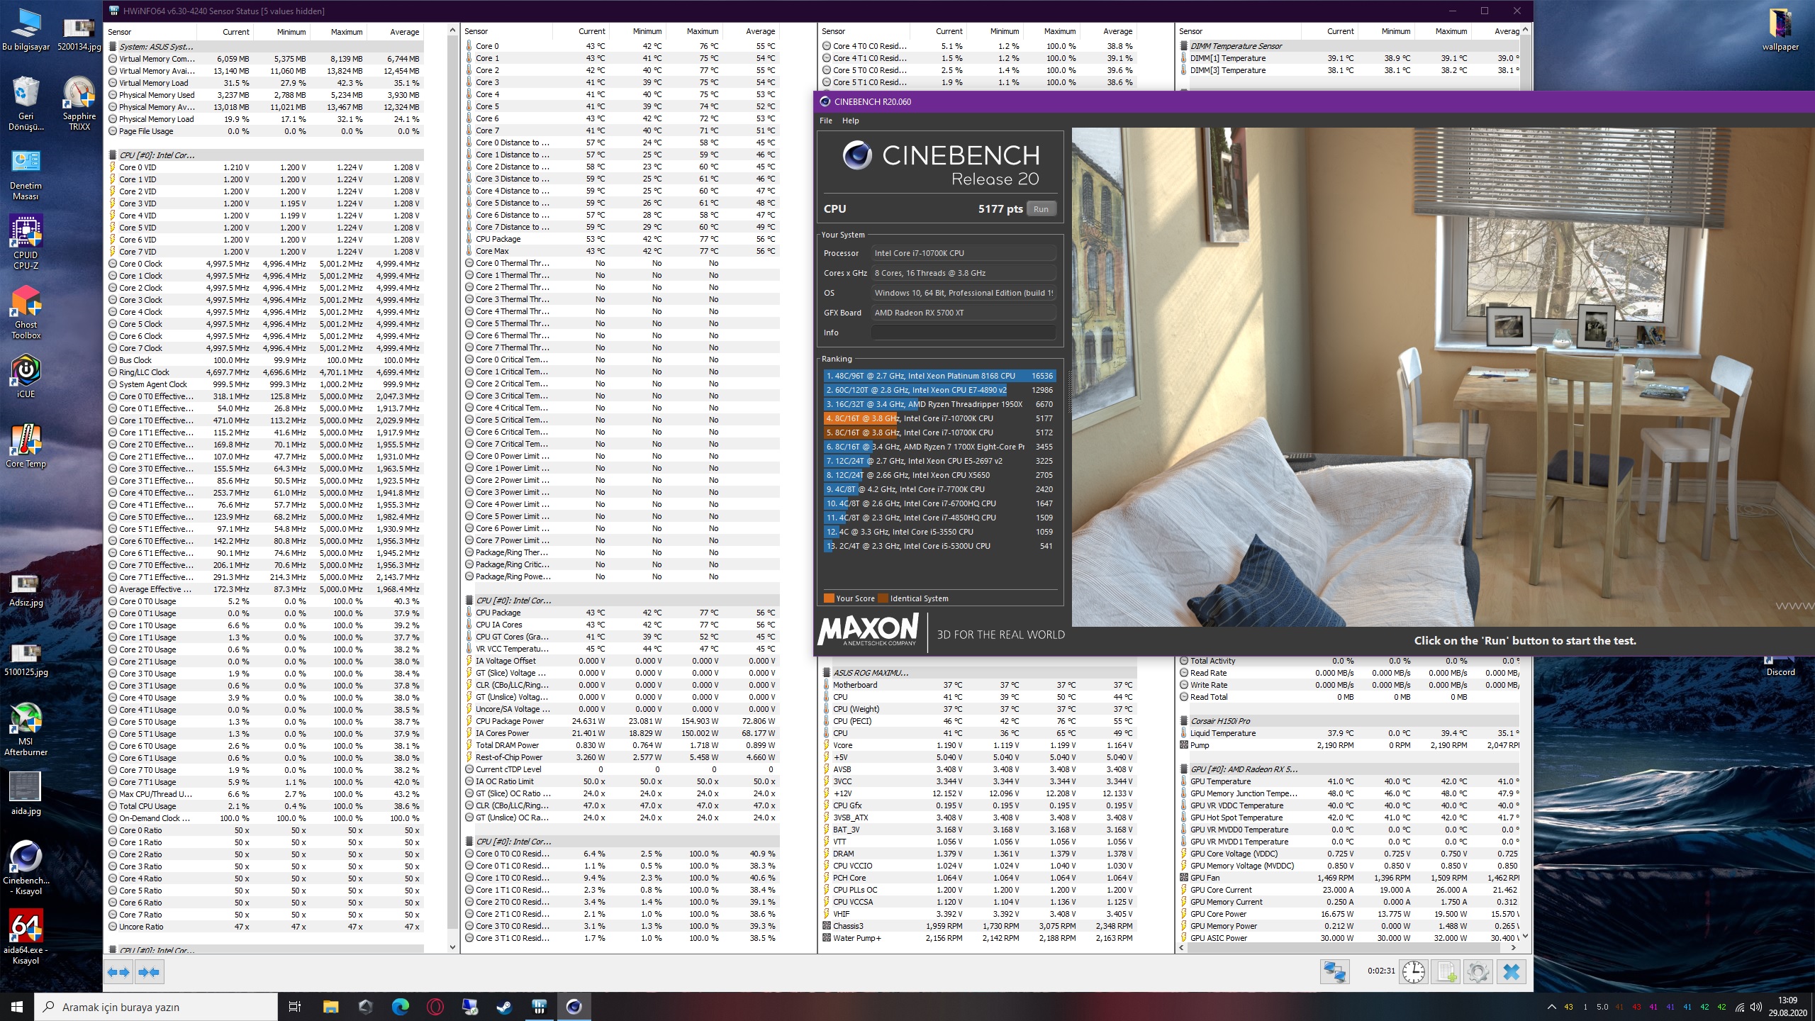Run the Cinebench CPU test
1815x1021 pixels.
1040,209
